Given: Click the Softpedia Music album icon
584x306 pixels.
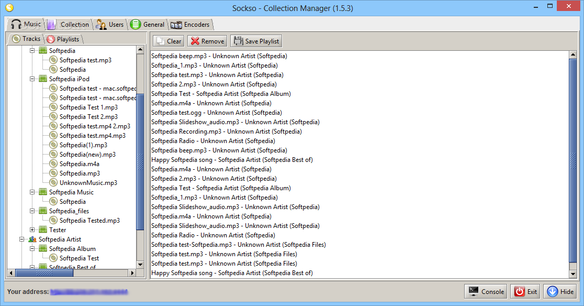Looking at the screenshot, I should click(x=43, y=192).
